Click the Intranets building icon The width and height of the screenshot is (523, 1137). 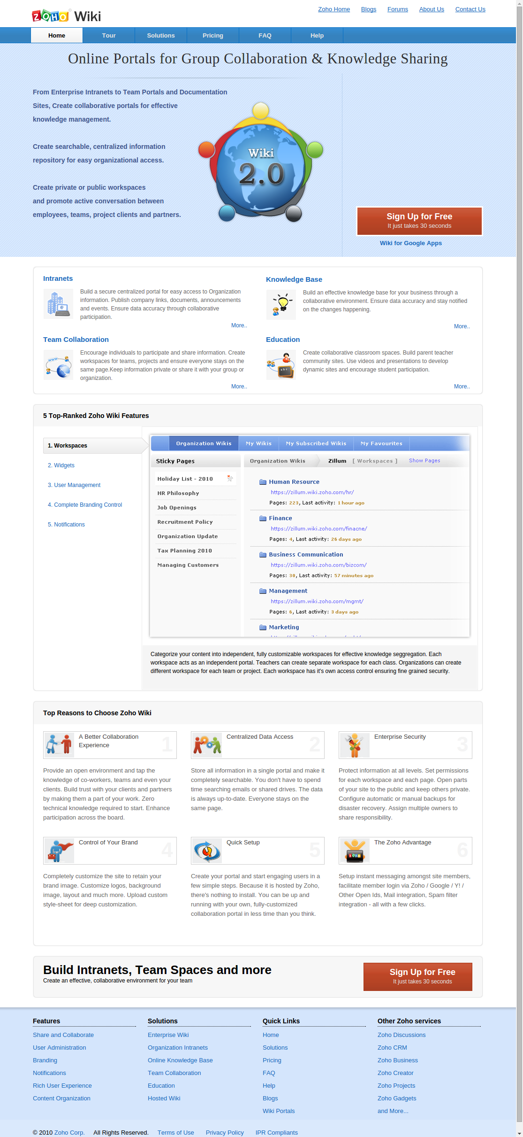click(x=58, y=304)
